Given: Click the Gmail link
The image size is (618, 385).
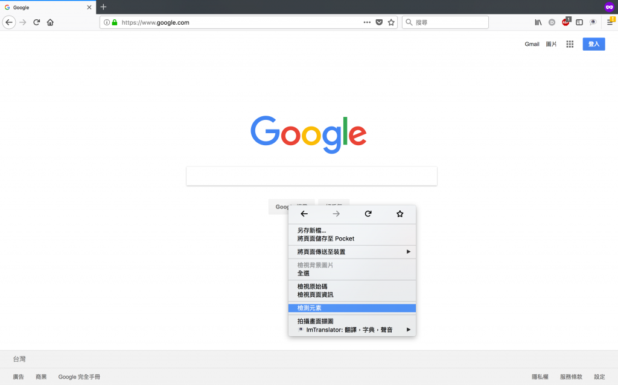Looking at the screenshot, I should [532, 44].
